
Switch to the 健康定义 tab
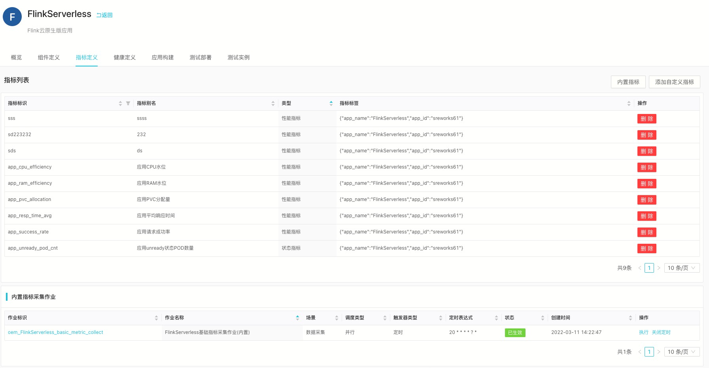125,57
